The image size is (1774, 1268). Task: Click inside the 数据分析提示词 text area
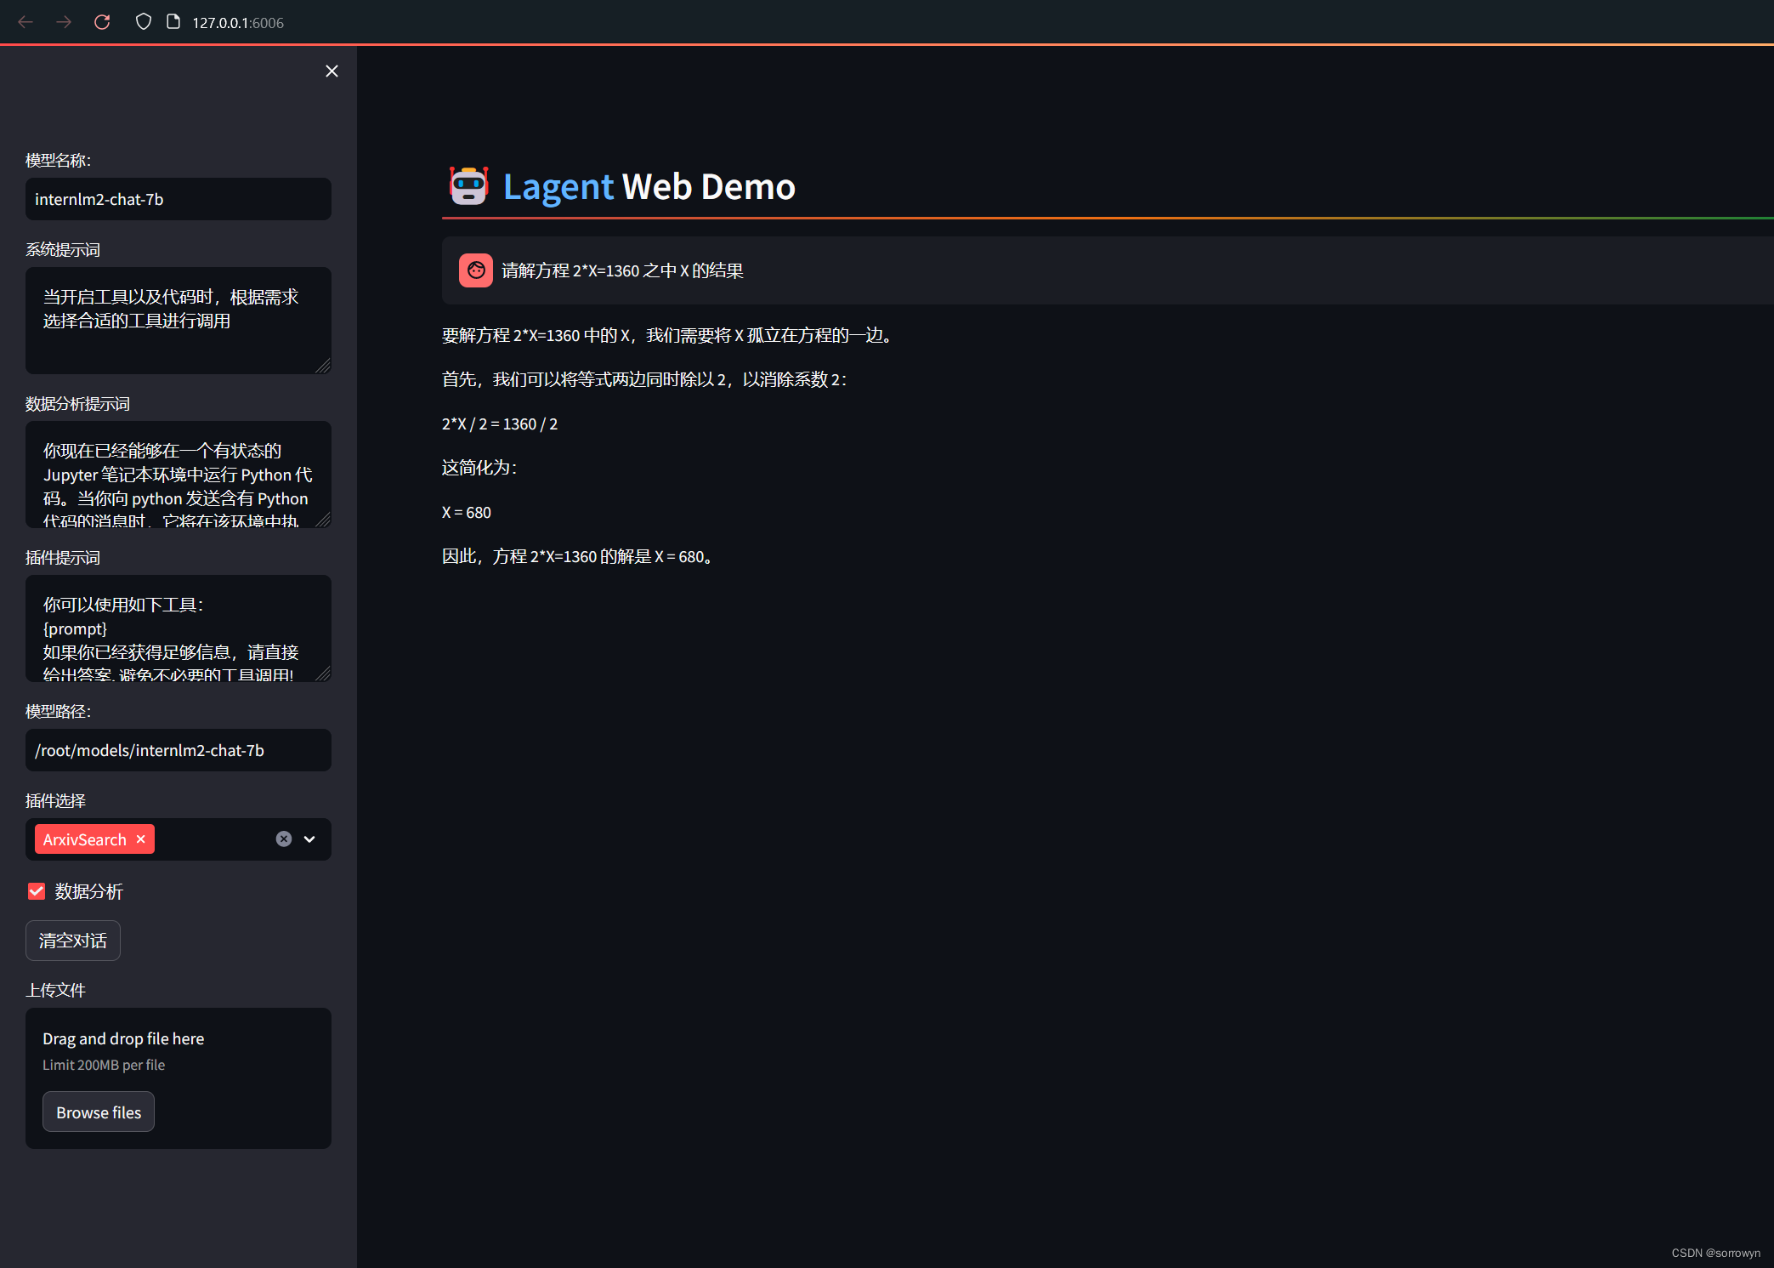click(179, 475)
